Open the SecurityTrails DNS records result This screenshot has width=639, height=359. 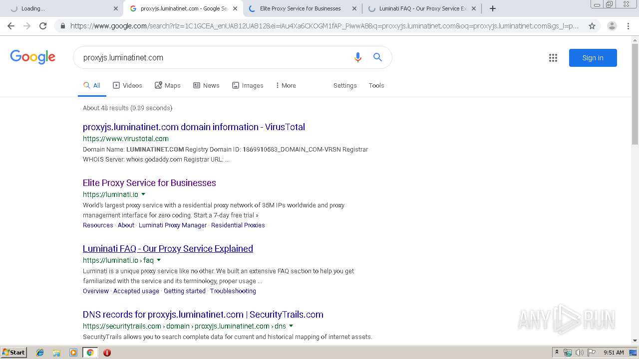pos(203,314)
